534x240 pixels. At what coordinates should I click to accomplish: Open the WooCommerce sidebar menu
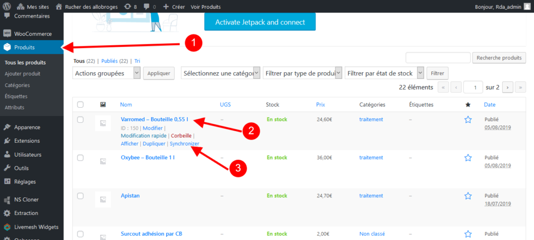click(32, 34)
